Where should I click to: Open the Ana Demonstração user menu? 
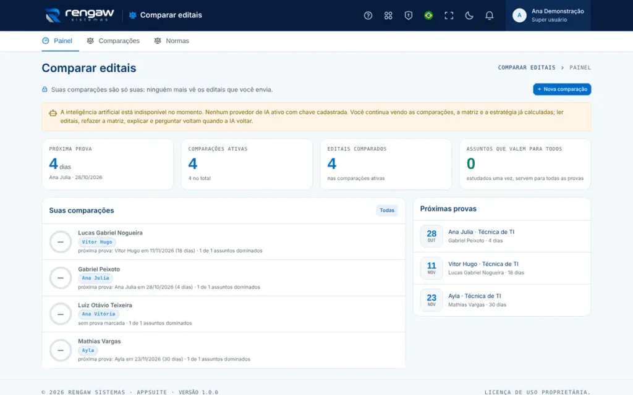[x=548, y=15]
